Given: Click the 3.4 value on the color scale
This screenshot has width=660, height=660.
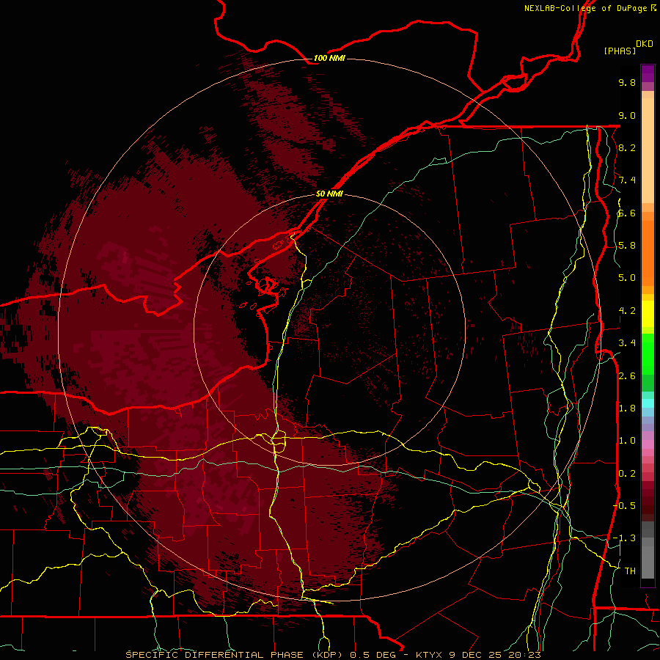Looking at the screenshot, I should (627, 343).
